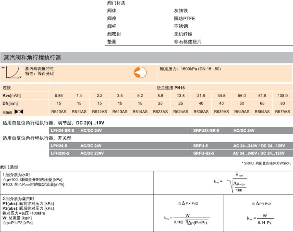
Task: Click the 法兰连接 PN16 table header
Action: tap(170, 88)
